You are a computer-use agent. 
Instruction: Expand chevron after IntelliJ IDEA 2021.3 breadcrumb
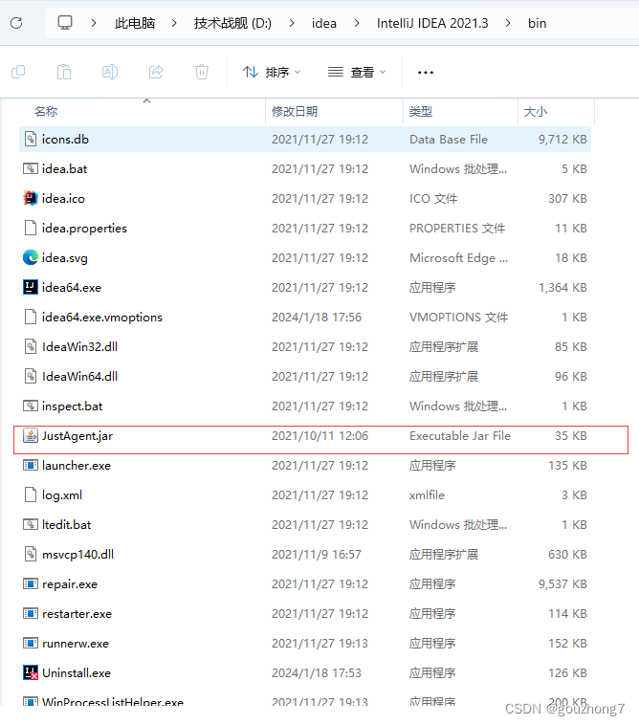[x=508, y=23]
